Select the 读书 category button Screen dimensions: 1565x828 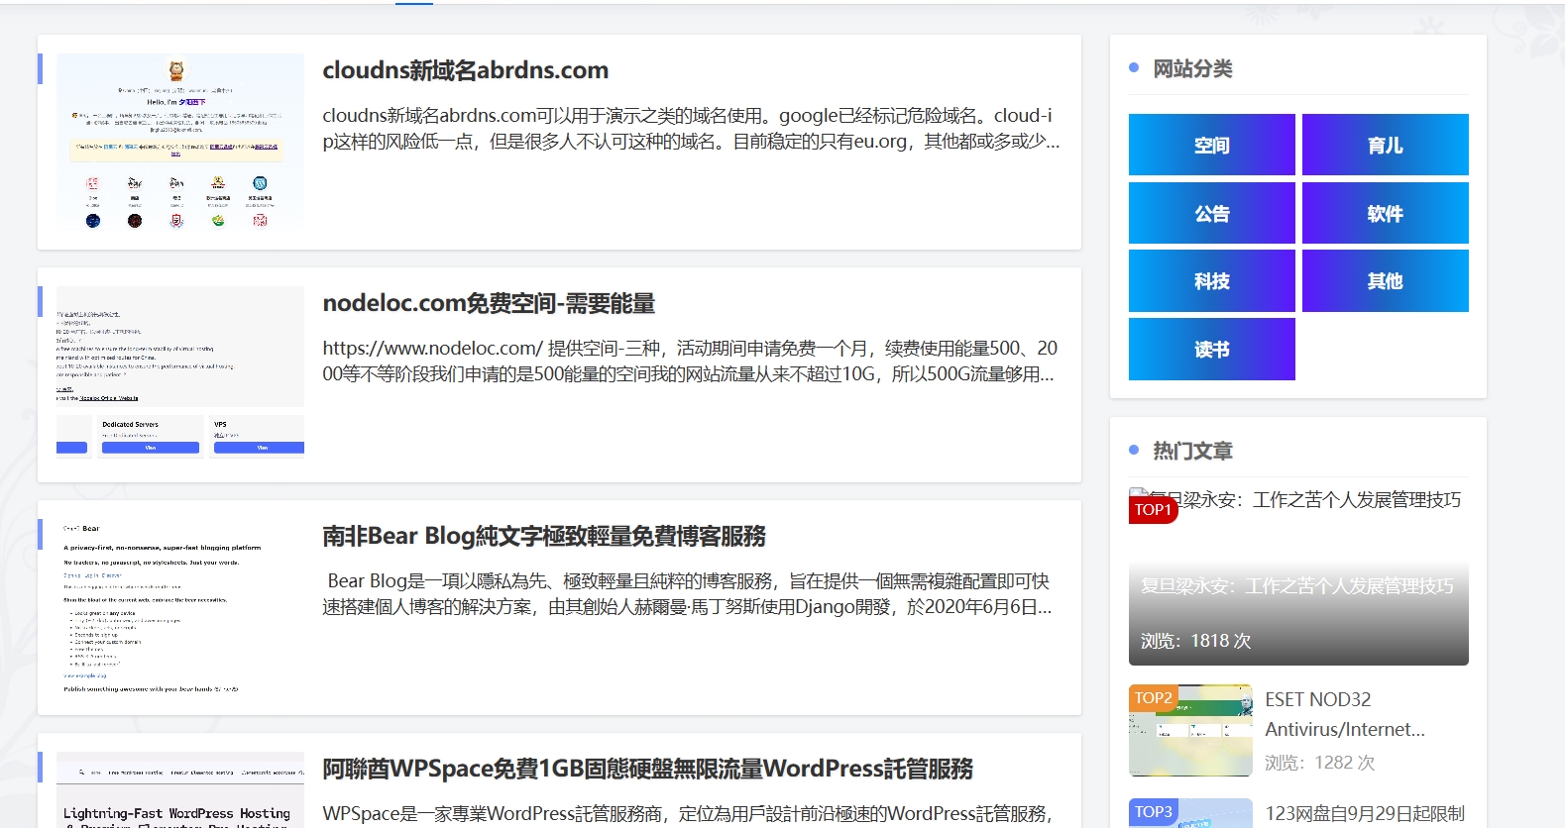(1211, 349)
